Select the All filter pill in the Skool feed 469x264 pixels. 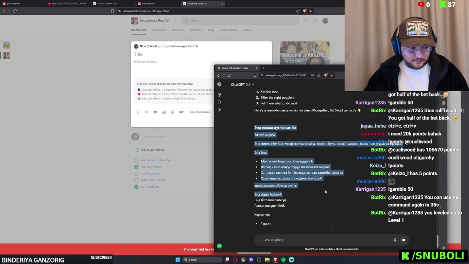click(135, 137)
